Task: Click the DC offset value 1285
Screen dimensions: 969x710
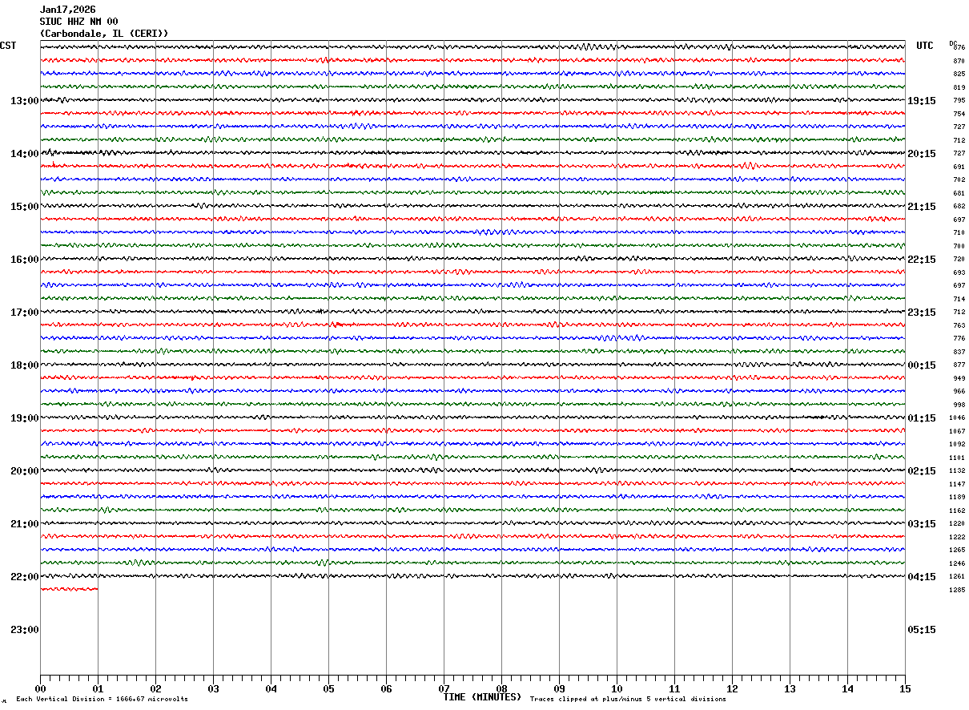Action: tap(957, 591)
